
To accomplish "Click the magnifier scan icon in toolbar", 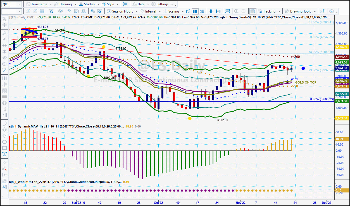I will (51, 11).
